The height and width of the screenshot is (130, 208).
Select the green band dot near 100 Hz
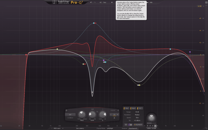point(57,49)
